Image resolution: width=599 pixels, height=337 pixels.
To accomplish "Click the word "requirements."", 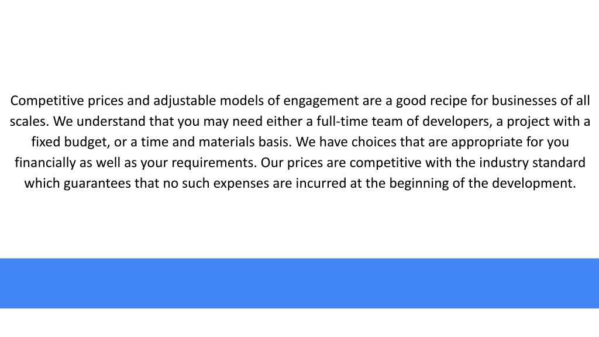I will (x=214, y=164).
